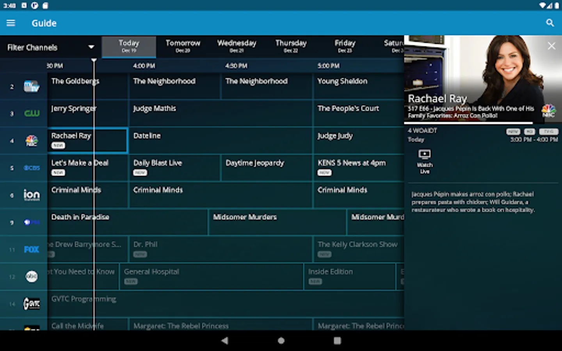Tap the Android back navigation button
This screenshot has height=351, width=562.
[224, 340]
